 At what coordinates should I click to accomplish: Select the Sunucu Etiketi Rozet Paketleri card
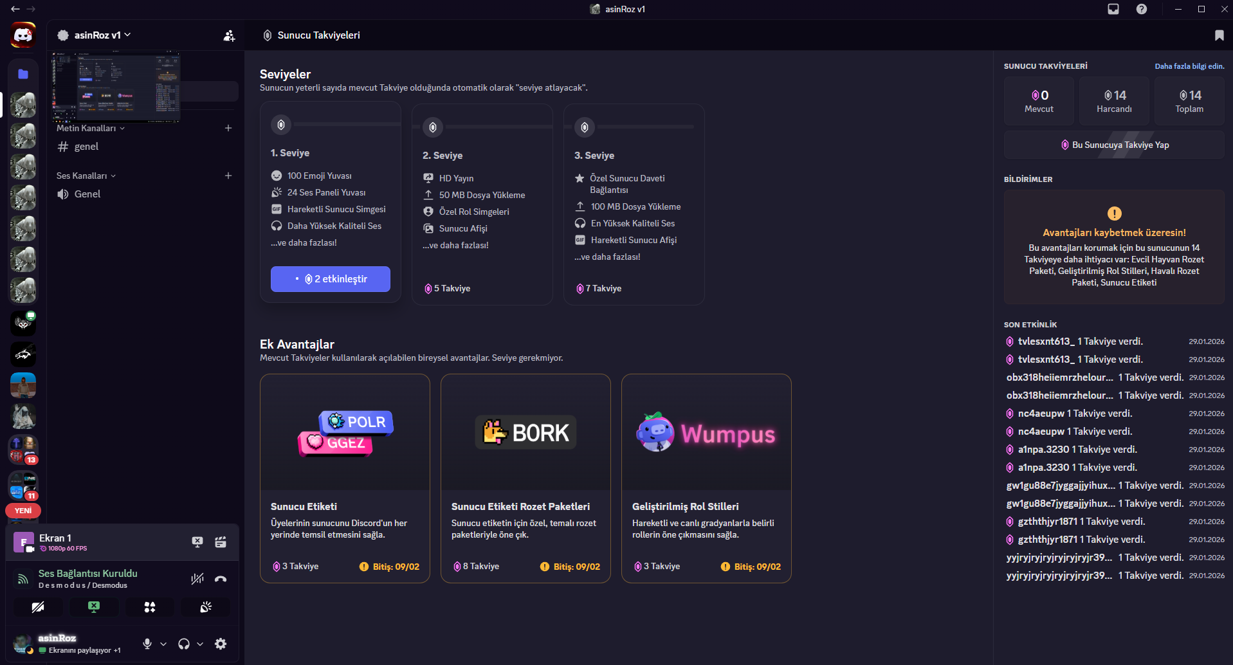[x=525, y=478]
